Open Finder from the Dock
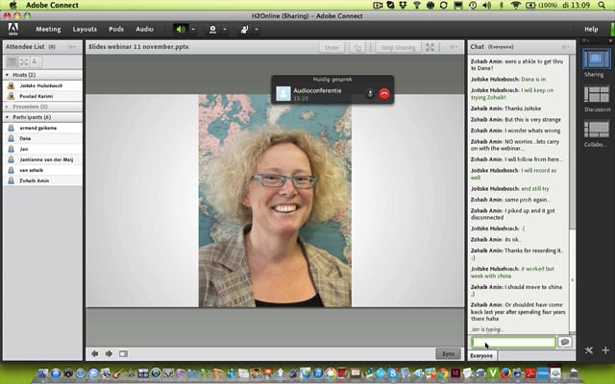The width and height of the screenshot is (615, 384). 42,373
